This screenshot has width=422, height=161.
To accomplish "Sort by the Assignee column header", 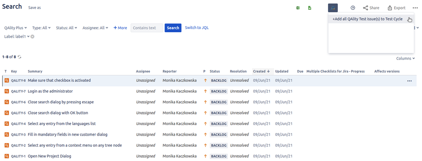I will [x=143, y=71].
